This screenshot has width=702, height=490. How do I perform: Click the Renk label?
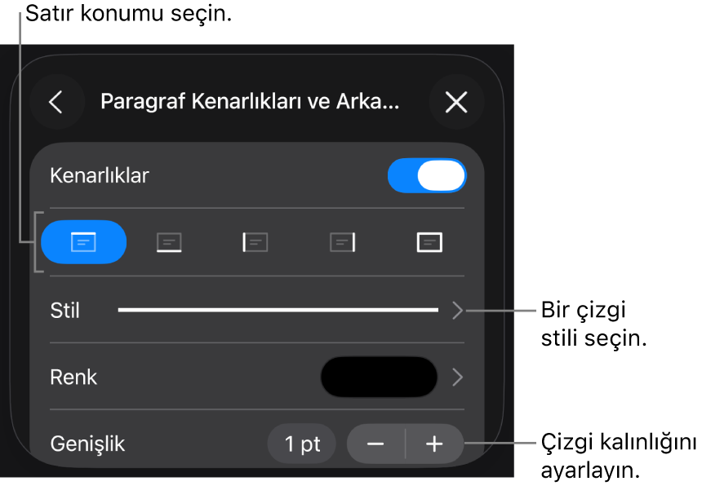(73, 377)
